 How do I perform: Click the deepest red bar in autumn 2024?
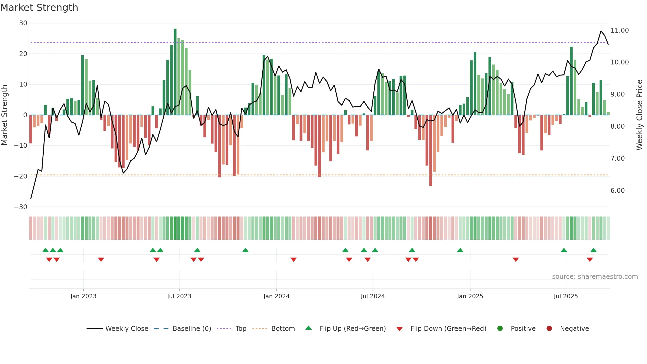[431, 150]
